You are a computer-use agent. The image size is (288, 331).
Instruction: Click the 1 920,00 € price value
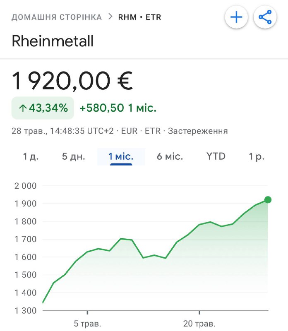point(72,81)
